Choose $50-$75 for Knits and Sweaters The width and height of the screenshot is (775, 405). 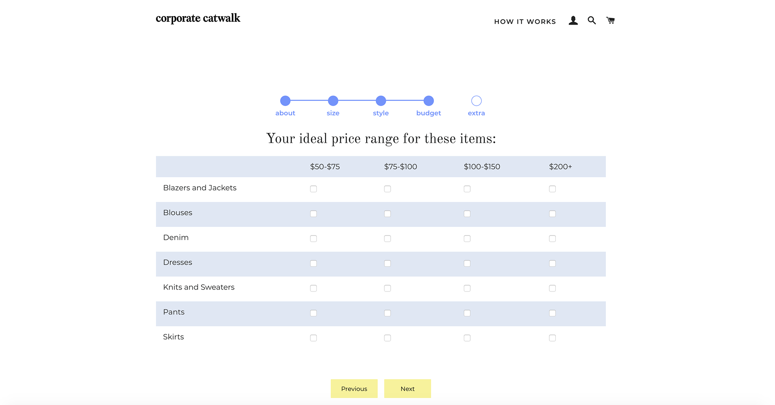(314, 288)
